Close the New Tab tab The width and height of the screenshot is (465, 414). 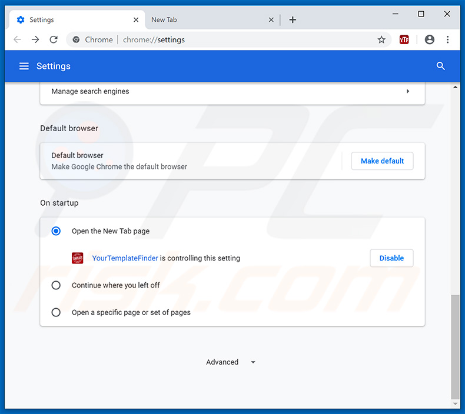(271, 20)
